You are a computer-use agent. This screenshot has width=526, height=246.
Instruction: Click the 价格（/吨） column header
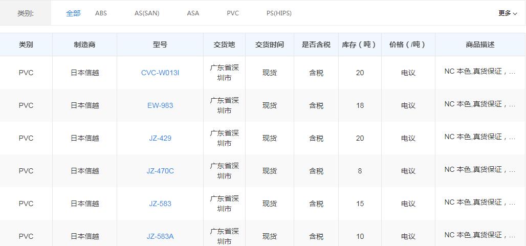click(x=408, y=44)
